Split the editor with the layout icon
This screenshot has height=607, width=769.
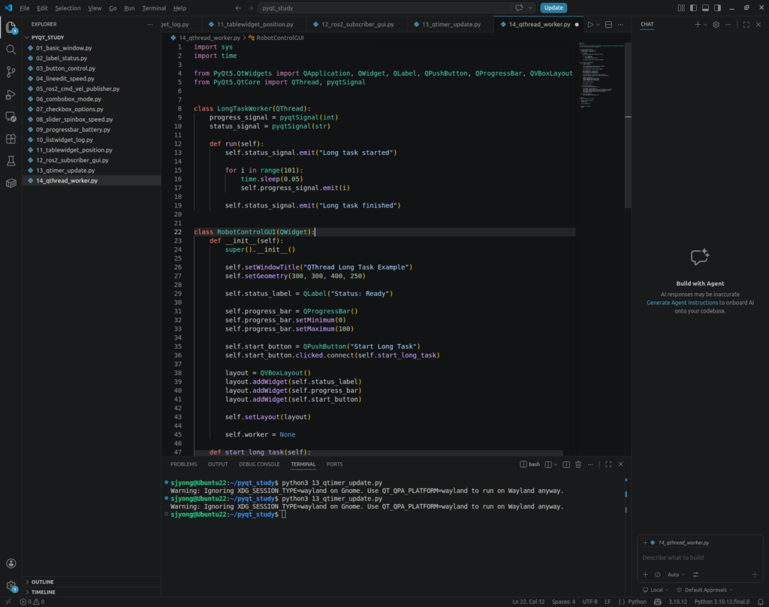click(608, 25)
